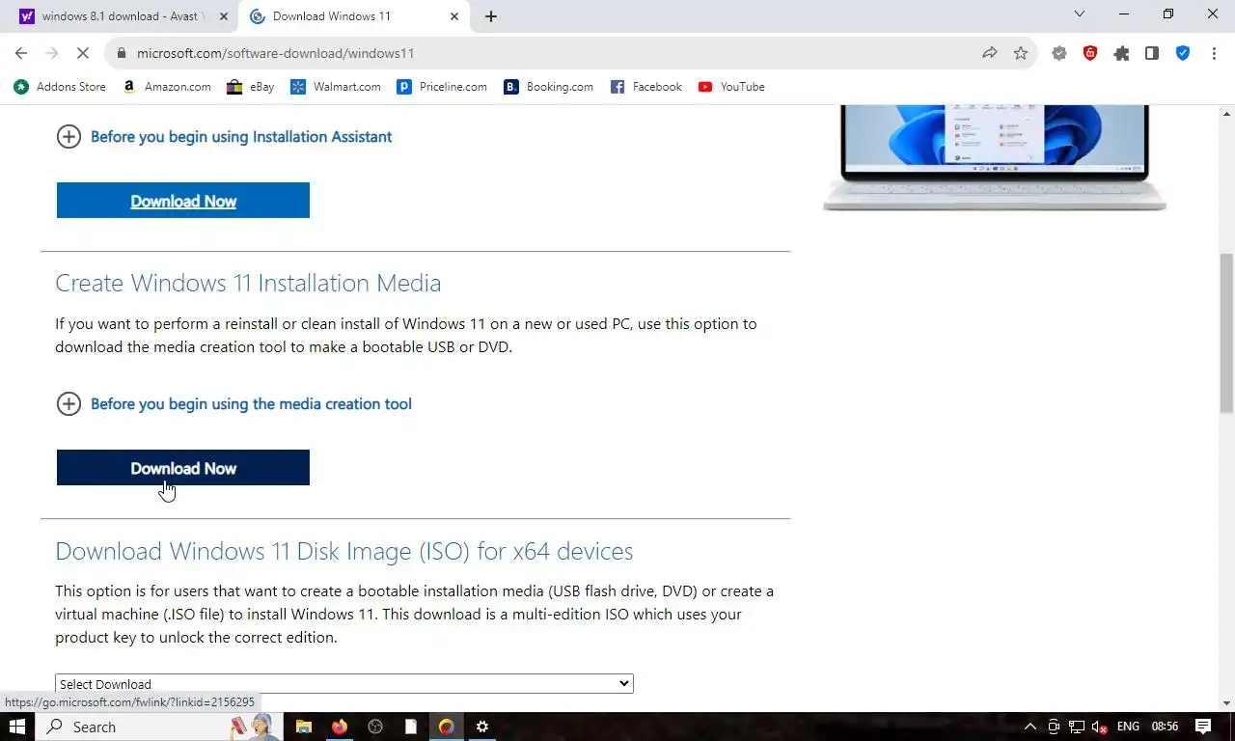Image resolution: width=1235 pixels, height=741 pixels.
Task: Expand Before you begin using the media creation tool
Action: point(234,404)
